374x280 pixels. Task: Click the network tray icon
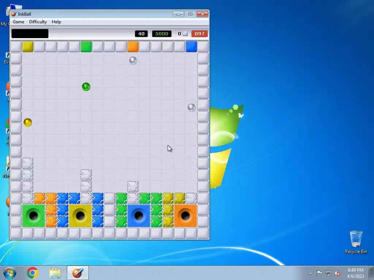pos(328,273)
